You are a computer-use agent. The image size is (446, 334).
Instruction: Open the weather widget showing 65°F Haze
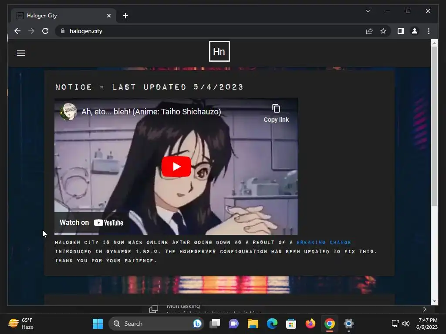(x=21, y=324)
